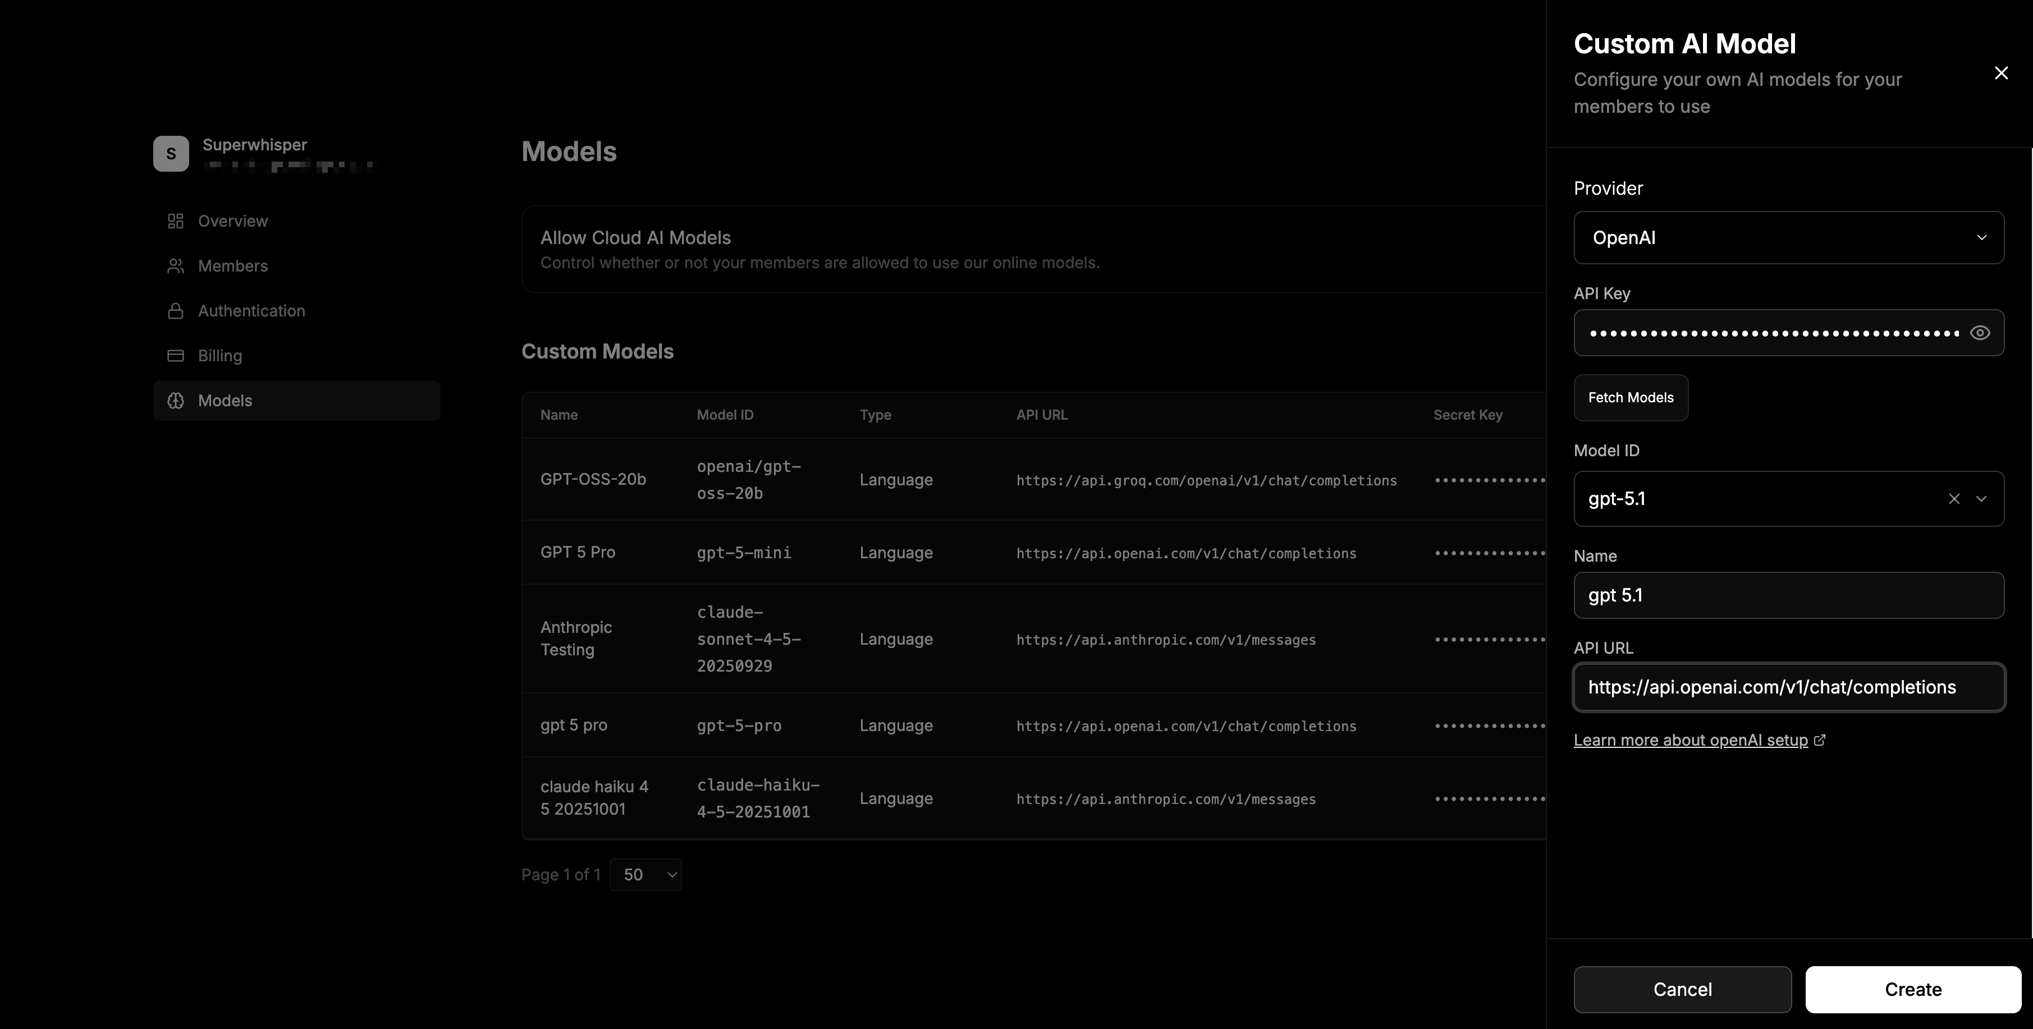Click the Overview grid icon in sidebar
The width and height of the screenshot is (2033, 1029).
(x=175, y=221)
